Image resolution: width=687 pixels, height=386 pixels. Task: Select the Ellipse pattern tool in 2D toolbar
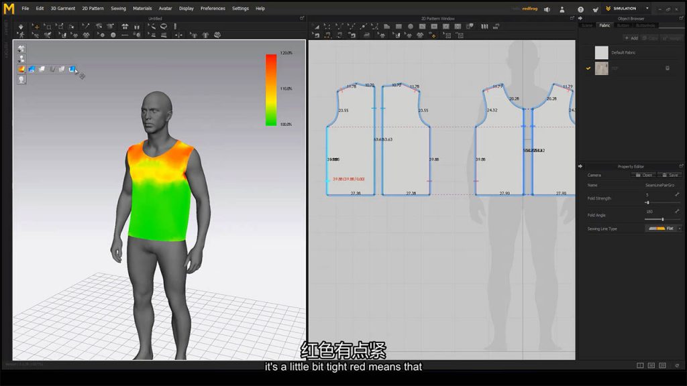tap(411, 27)
